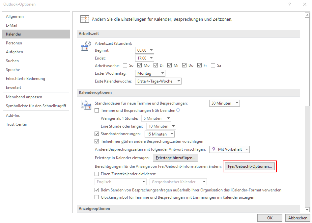Click the scrollbar down arrow
This screenshot has width=312, height=223.
pyautogui.click(x=307, y=210)
